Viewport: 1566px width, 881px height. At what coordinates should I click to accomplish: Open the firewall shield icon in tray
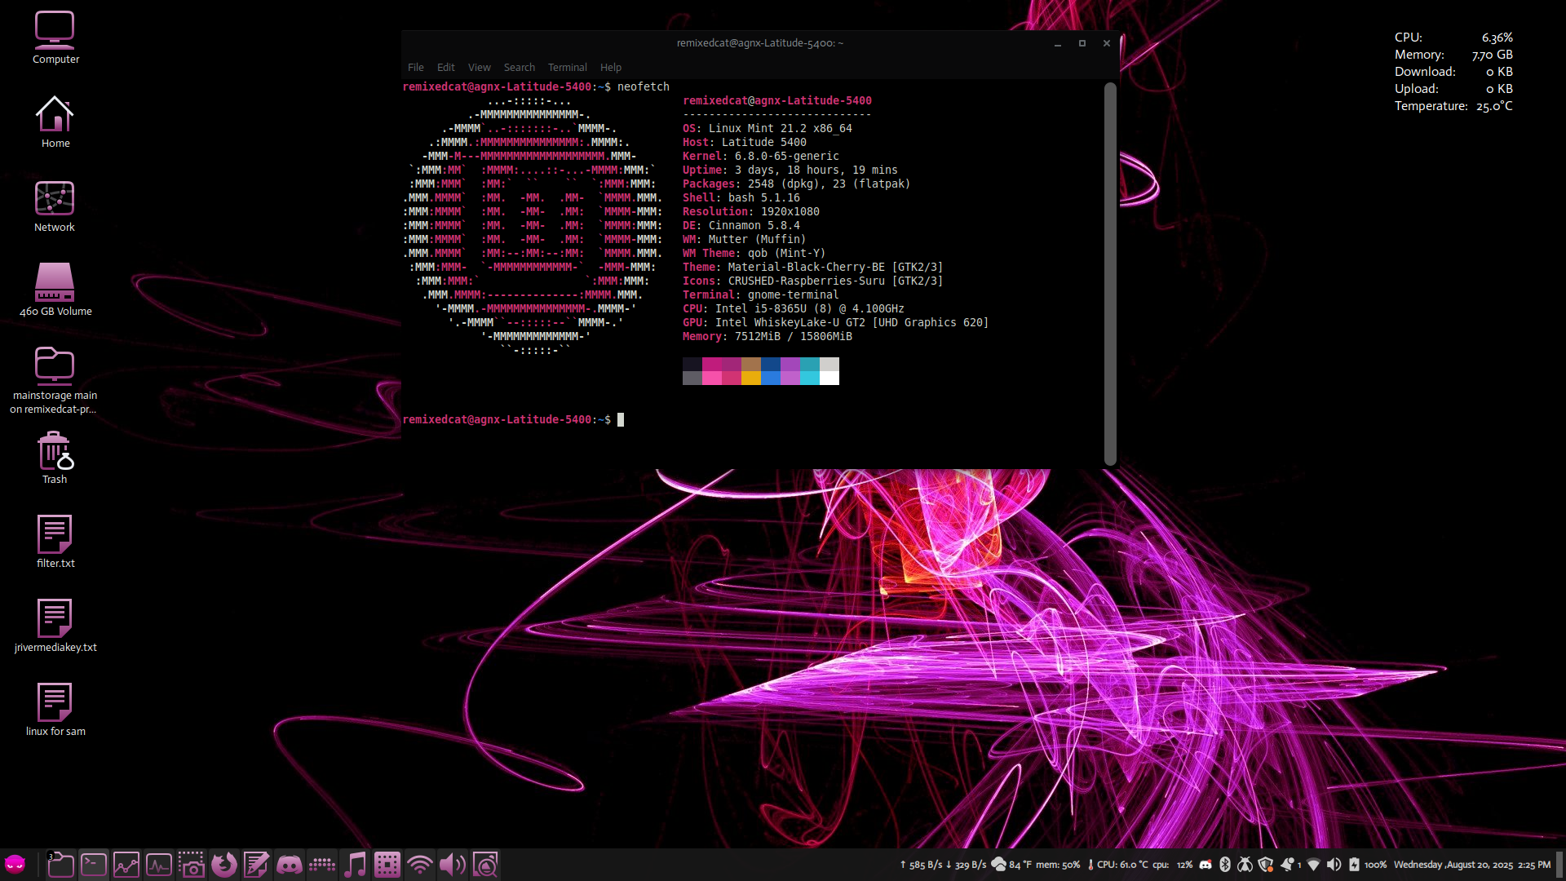(x=1266, y=865)
